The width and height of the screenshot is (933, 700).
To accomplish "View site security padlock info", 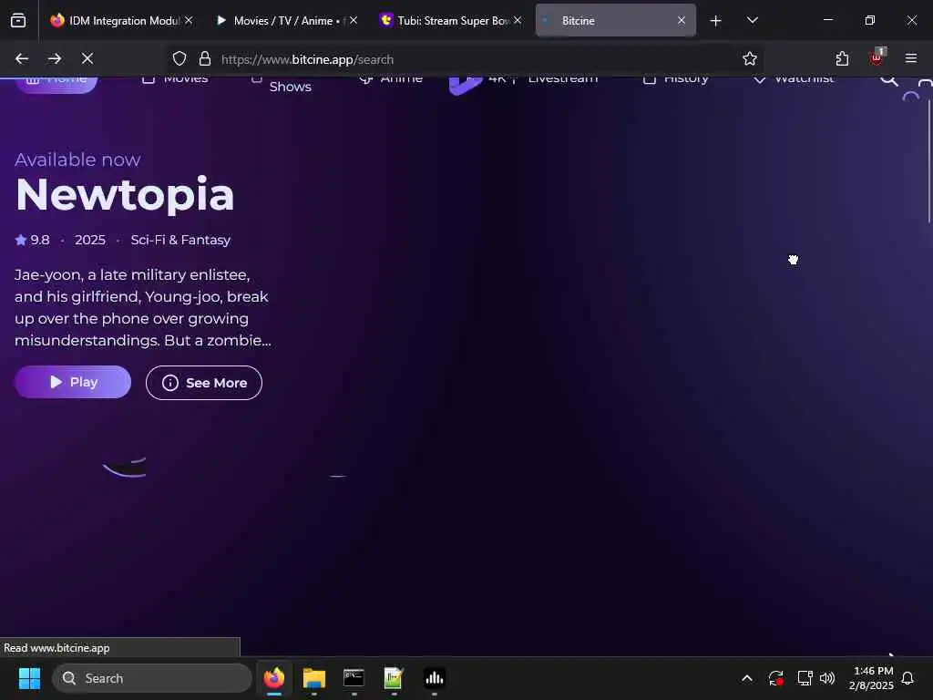I will pos(205,59).
